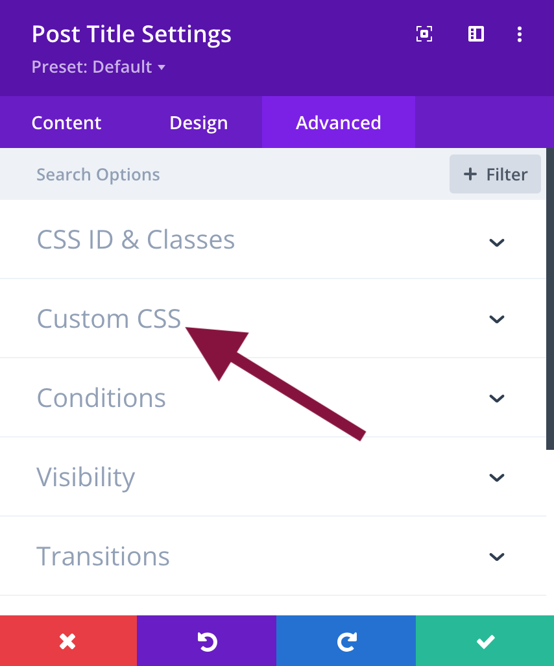Screen dimensions: 554x666
Task: Click the sidebar snap layout icon
Action: pos(476,34)
